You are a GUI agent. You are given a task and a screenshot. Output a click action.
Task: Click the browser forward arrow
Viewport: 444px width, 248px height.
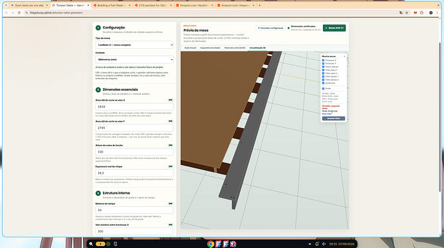click(x=13, y=13)
